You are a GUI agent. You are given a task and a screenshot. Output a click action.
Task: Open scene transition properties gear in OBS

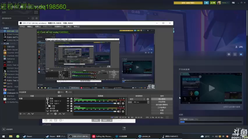(148, 99)
